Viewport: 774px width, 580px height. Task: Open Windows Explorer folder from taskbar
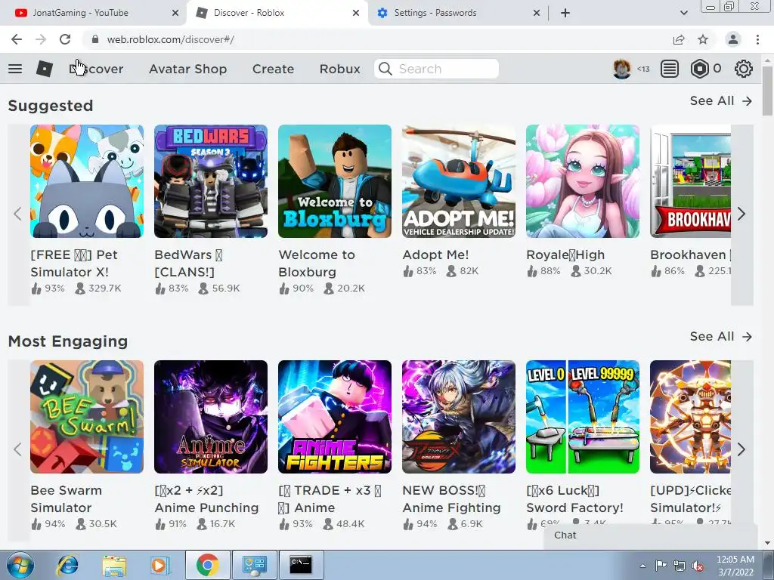tap(114, 565)
